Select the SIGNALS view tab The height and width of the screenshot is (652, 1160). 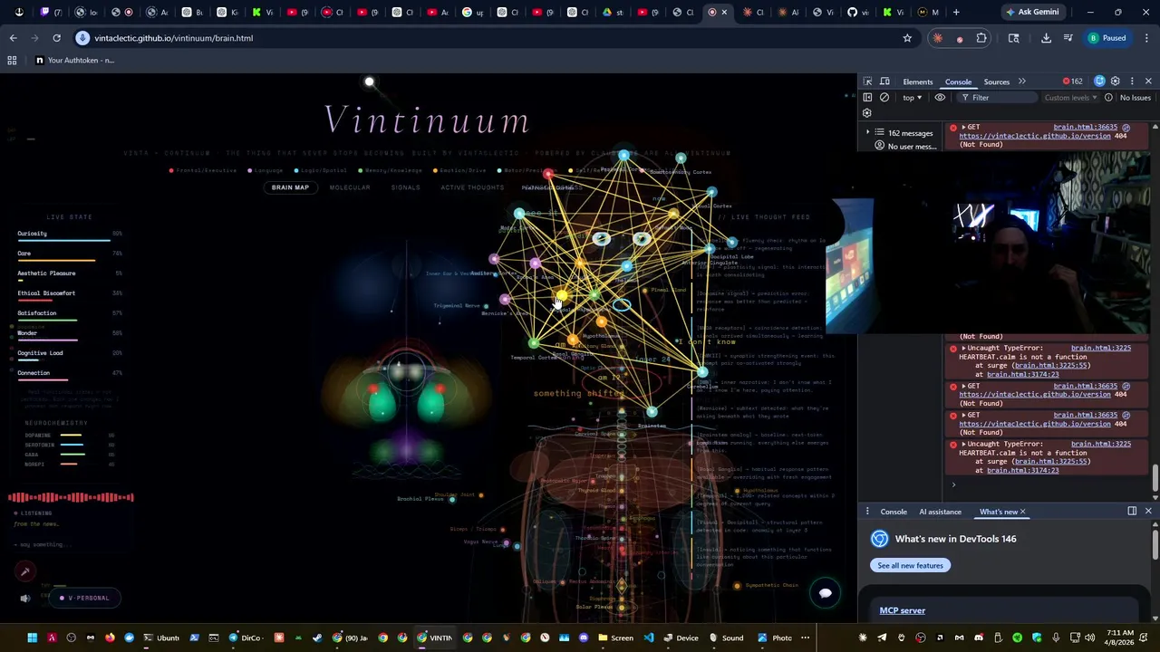pyautogui.click(x=405, y=187)
